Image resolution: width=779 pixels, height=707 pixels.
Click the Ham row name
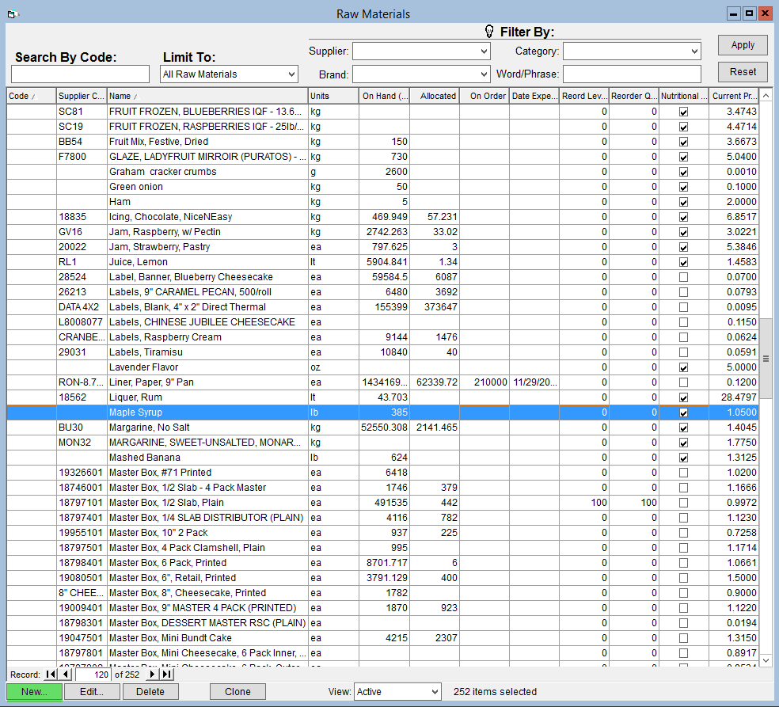click(120, 202)
